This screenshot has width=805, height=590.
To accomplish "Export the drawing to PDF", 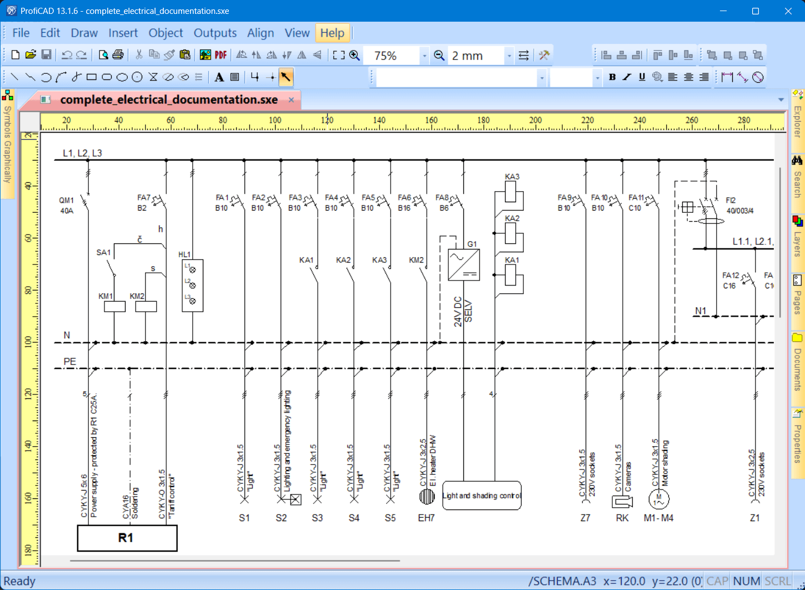I will click(221, 55).
